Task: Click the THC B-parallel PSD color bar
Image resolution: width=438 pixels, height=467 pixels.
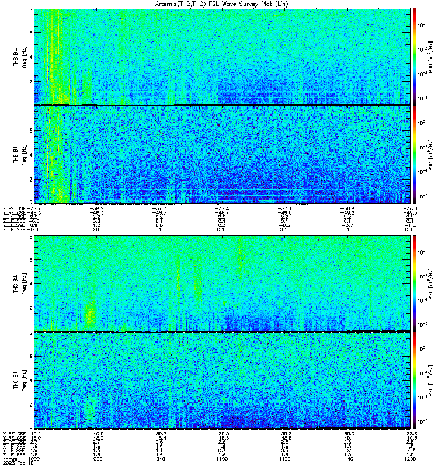Action: point(415,381)
